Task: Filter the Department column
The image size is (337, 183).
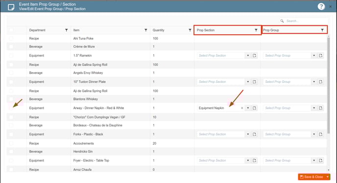Action: pyautogui.click(x=67, y=30)
